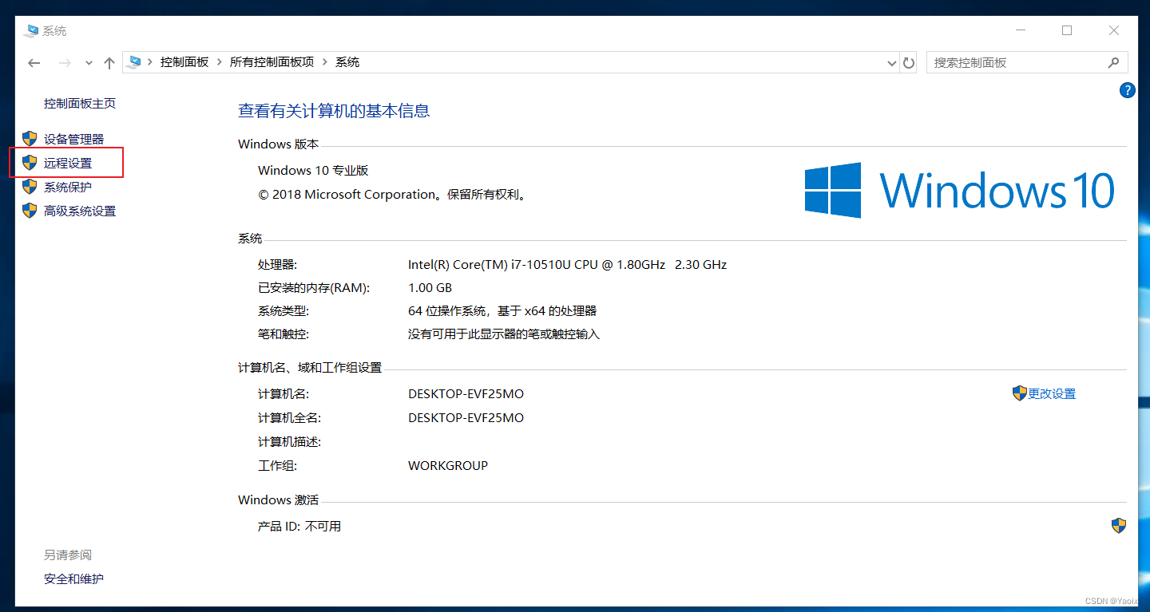Click 产品 ID: 不可用 text
The width and height of the screenshot is (1150, 612).
299,526
